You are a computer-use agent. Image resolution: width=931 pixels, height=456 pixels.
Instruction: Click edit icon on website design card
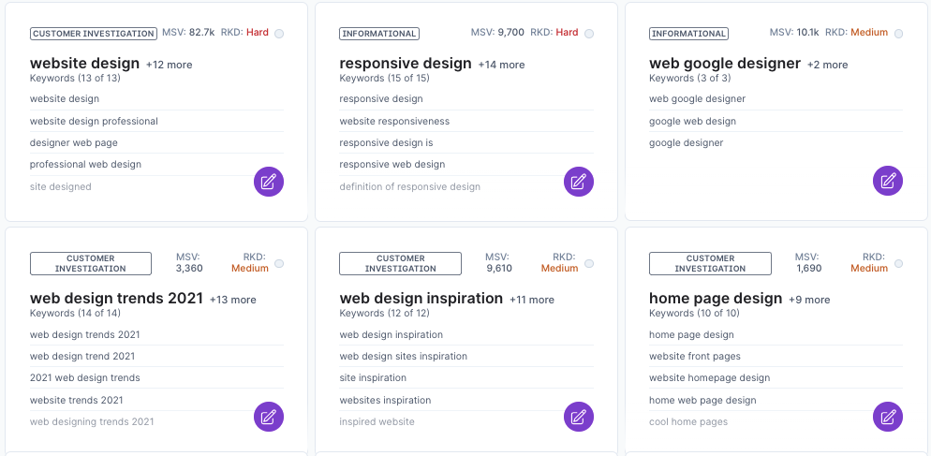coord(268,182)
